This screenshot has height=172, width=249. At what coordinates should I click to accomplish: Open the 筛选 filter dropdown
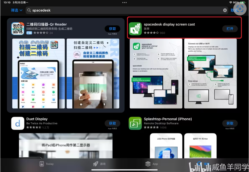pos(17,10)
